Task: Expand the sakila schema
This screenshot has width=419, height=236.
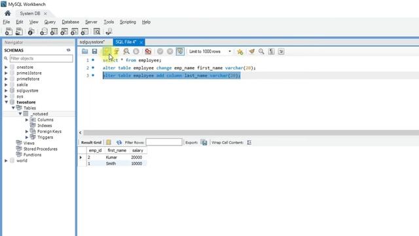Action: [x=6, y=85]
